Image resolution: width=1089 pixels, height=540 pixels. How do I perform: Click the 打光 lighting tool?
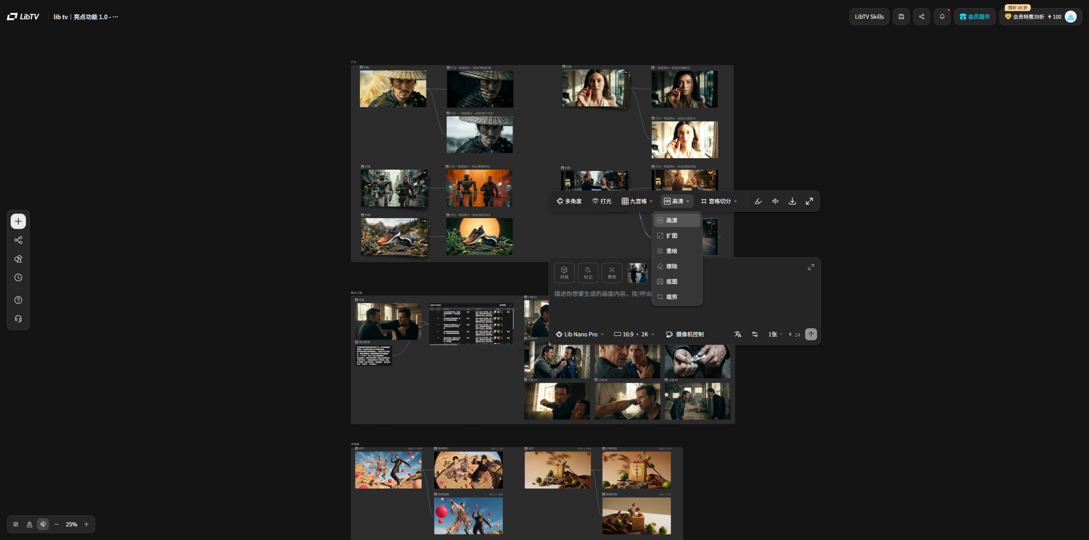coord(602,201)
